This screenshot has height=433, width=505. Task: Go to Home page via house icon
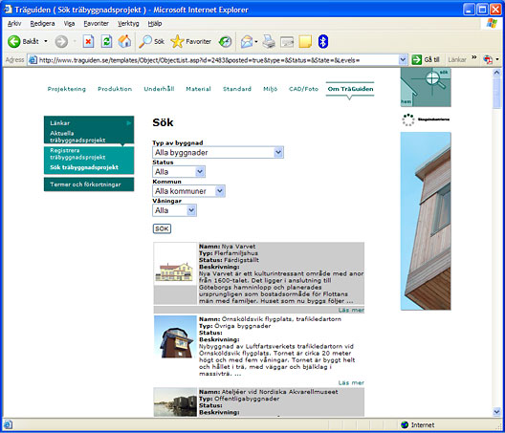point(124,41)
